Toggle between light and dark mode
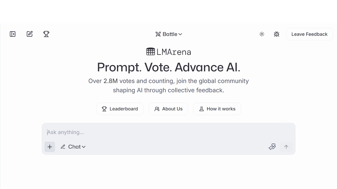Image resolution: width=337 pixels, height=189 pixels. coord(262,34)
